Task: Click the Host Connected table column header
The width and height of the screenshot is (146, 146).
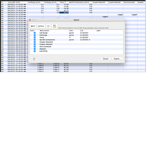Action: (x=129, y=2)
